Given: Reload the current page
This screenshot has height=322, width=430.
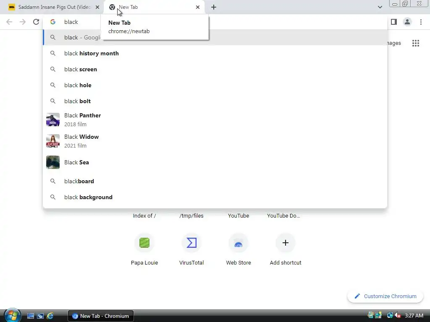Looking at the screenshot, I should click(x=36, y=22).
